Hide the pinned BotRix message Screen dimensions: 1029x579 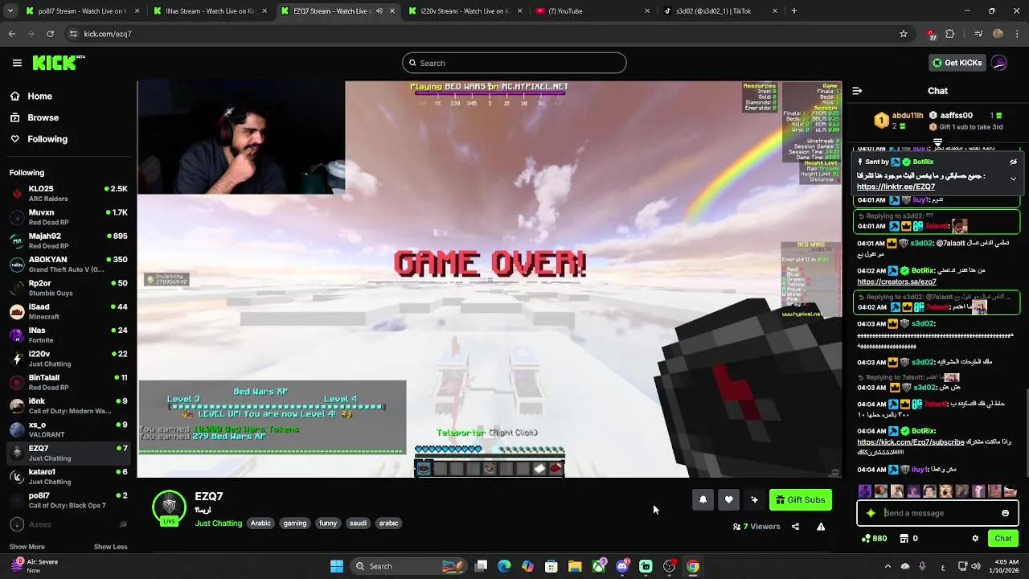pos(1013,162)
